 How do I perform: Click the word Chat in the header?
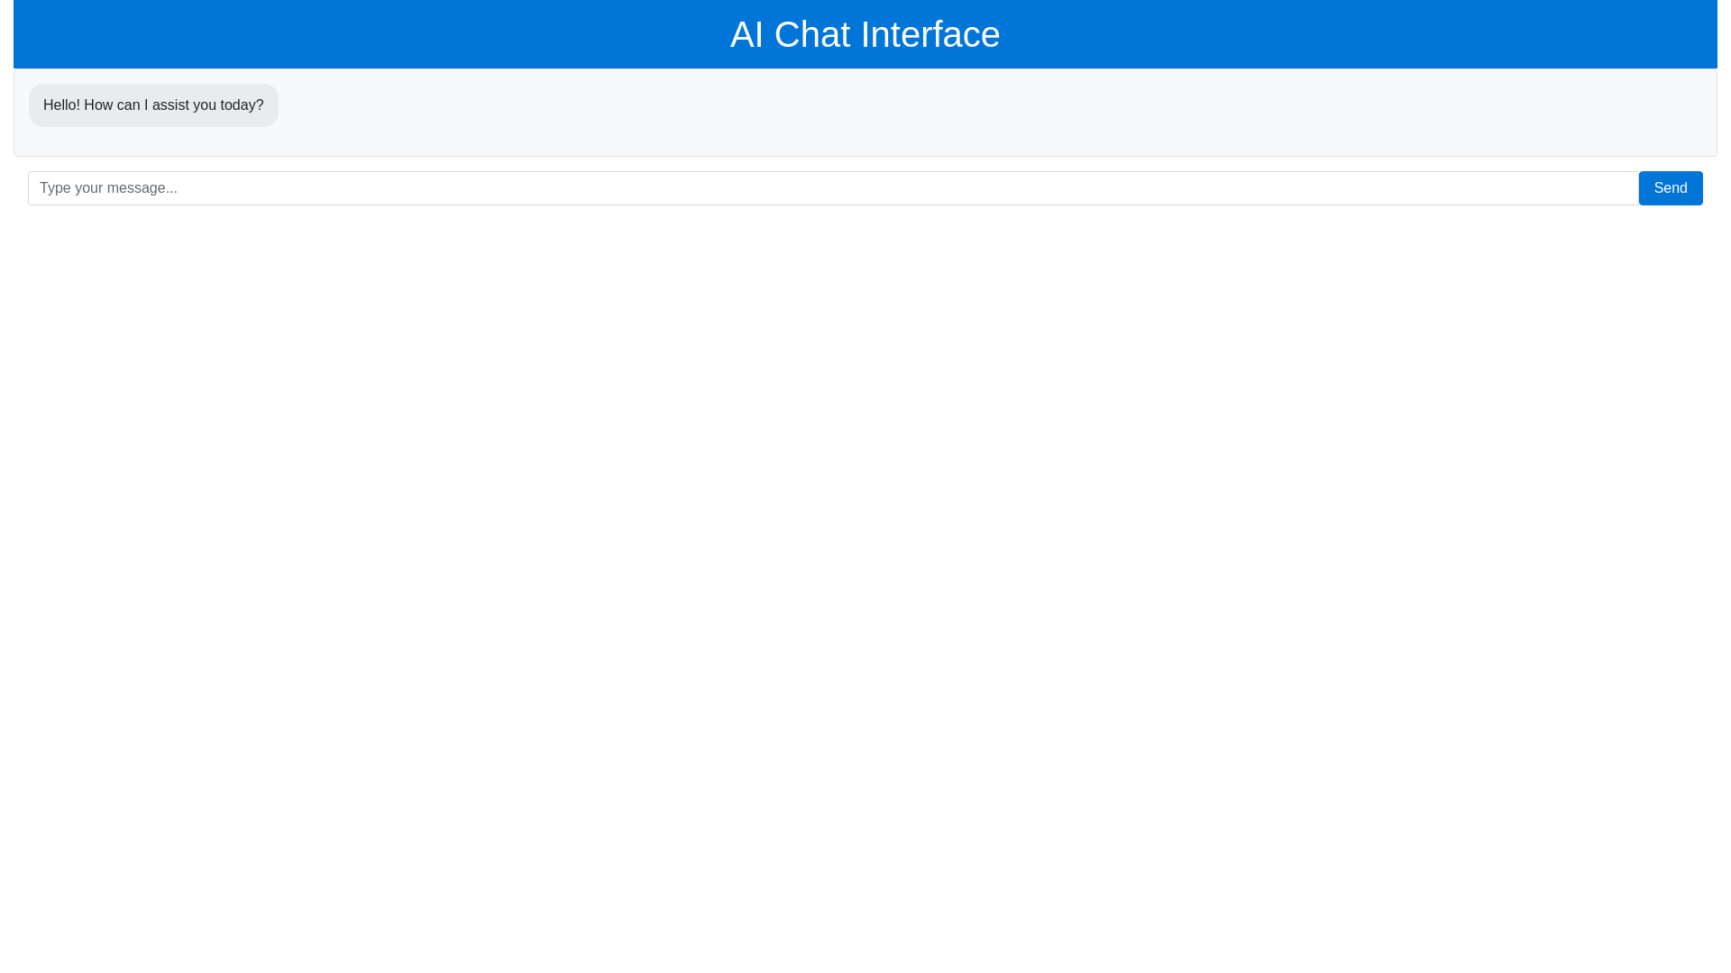pyautogui.click(x=811, y=34)
